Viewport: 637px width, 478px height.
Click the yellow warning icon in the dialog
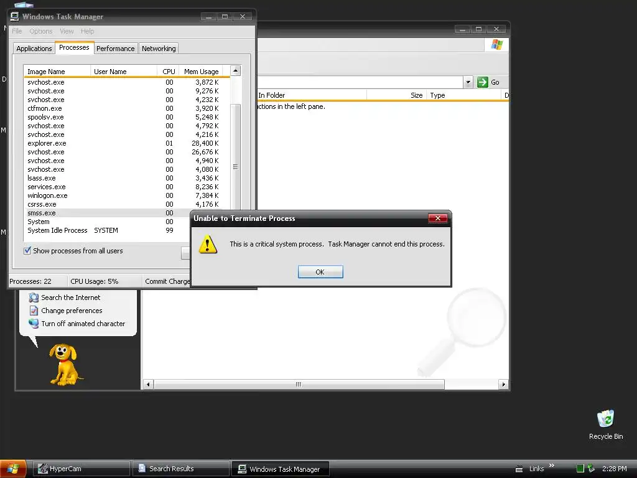[208, 244]
